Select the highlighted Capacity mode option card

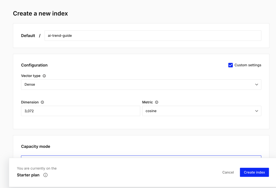pos(141,156)
